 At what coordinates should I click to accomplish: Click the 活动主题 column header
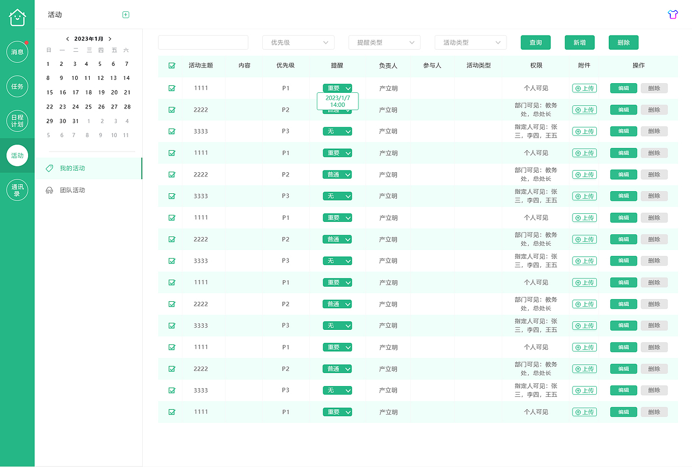click(x=201, y=65)
